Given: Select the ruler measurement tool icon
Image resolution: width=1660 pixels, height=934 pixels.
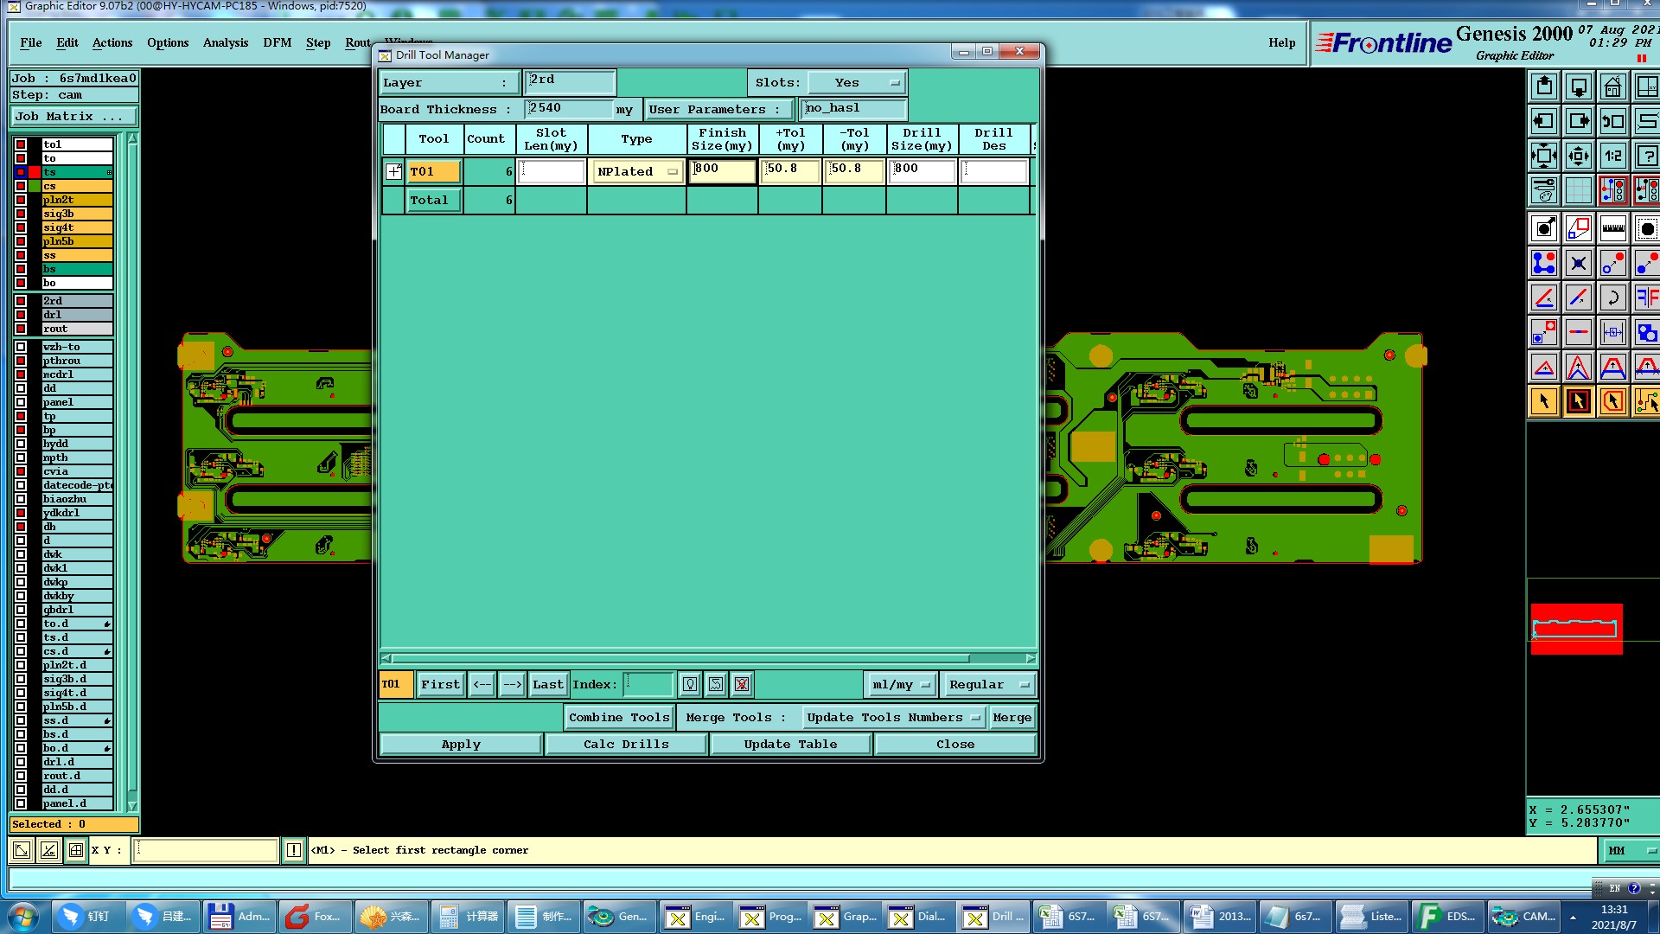Looking at the screenshot, I should pyautogui.click(x=1612, y=229).
